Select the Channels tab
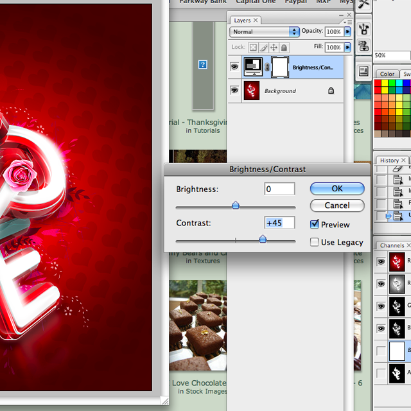Viewport: 411px width, 411px height. coord(392,245)
